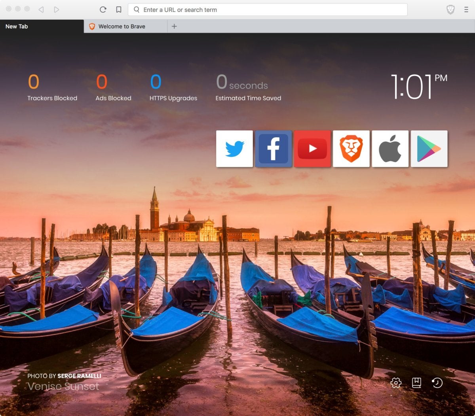Open the Facebook top site tile
This screenshot has width=475, height=416.
coord(274,149)
